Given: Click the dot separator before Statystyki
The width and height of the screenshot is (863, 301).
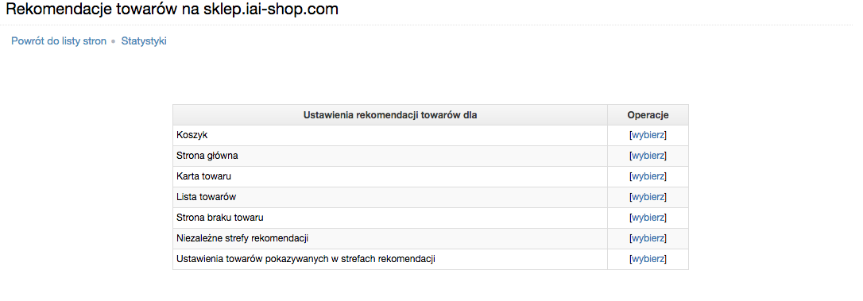Looking at the screenshot, I should click(114, 41).
